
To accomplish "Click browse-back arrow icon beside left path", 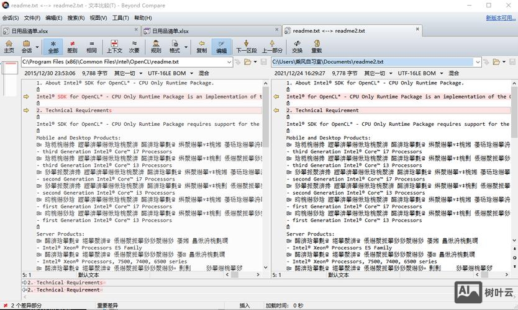I will coord(237,61).
